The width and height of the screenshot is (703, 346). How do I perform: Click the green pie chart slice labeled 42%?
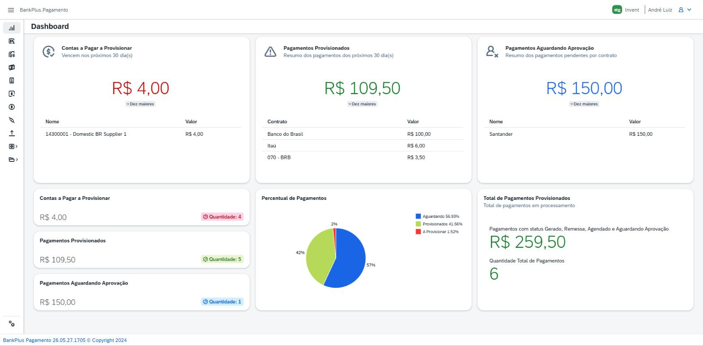pos(319,255)
